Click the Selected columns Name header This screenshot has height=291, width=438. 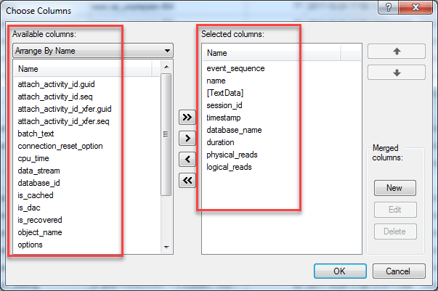click(x=272, y=53)
